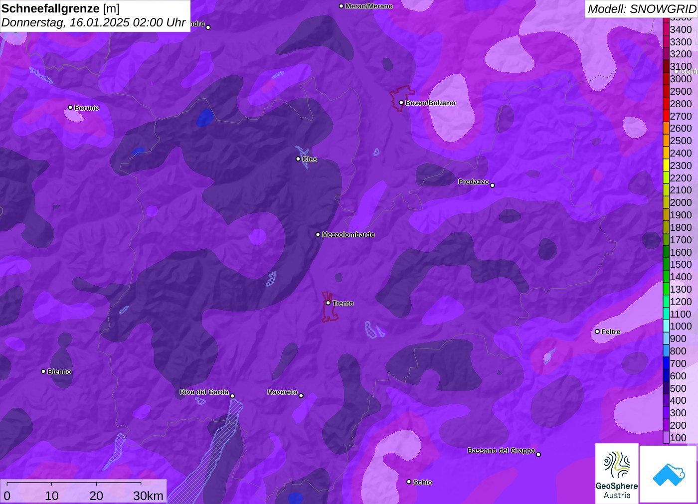The image size is (698, 504).
Task: Select the date 'Donnerstag, 16.01.2025 02:00 Uhr'
Action: click(x=94, y=22)
